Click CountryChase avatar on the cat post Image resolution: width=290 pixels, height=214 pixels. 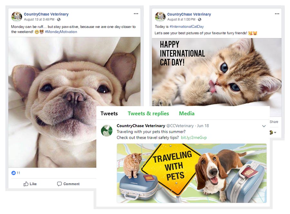[160, 17]
